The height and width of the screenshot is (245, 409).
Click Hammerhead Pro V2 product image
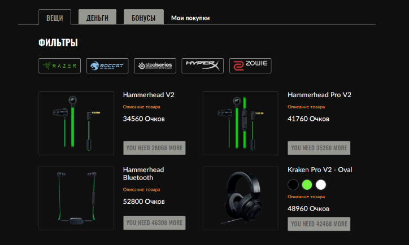[x=240, y=123]
